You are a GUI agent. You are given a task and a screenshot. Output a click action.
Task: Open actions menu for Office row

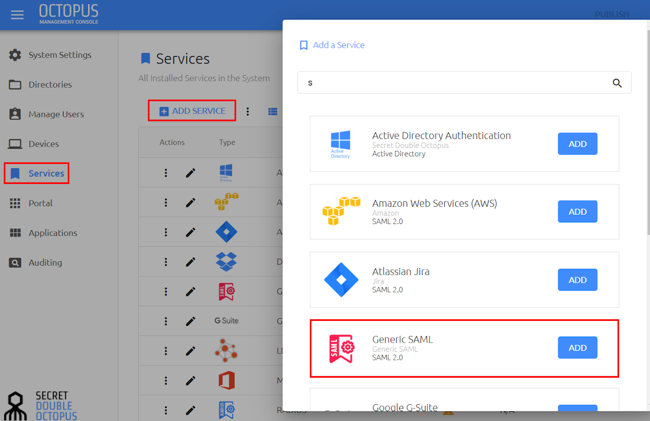click(x=166, y=381)
